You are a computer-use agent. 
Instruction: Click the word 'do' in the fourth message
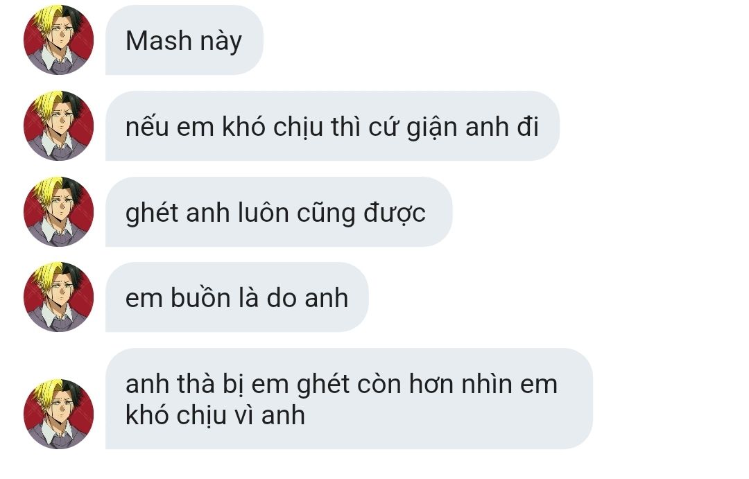click(282, 299)
